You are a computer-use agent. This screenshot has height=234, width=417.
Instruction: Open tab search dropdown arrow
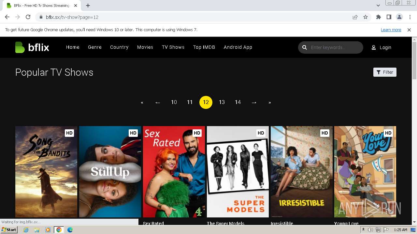point(378,6)
